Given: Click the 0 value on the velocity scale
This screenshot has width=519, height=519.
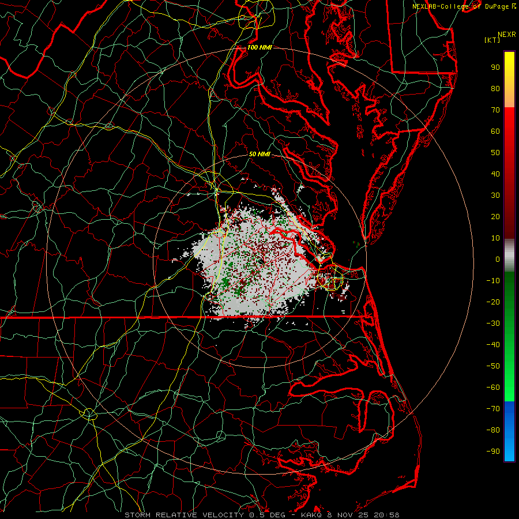Looking at the screenshot, I should [x=498, y=259].
